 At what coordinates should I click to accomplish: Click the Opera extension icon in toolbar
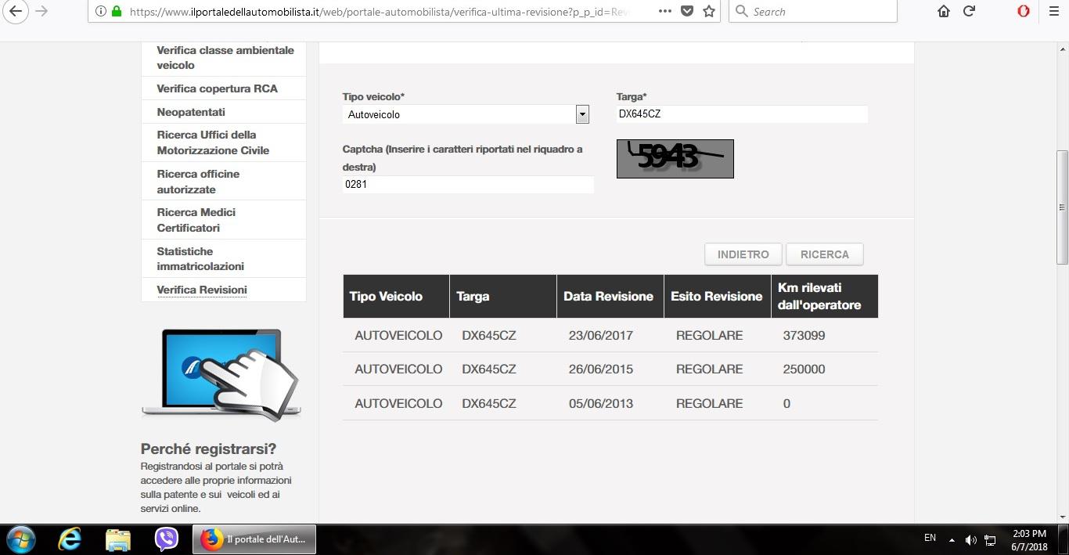click(1023, 11)
